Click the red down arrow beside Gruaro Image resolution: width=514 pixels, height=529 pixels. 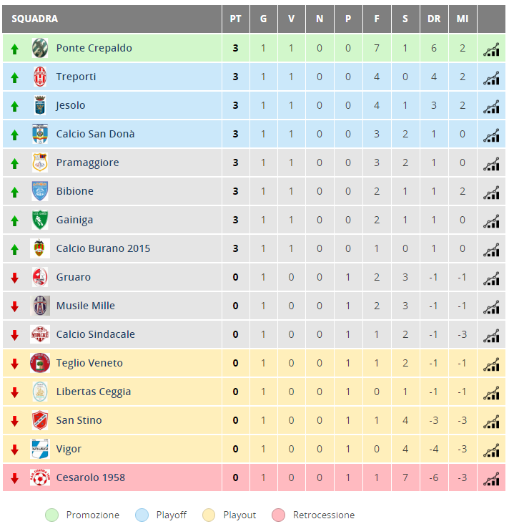pos(14,278)
